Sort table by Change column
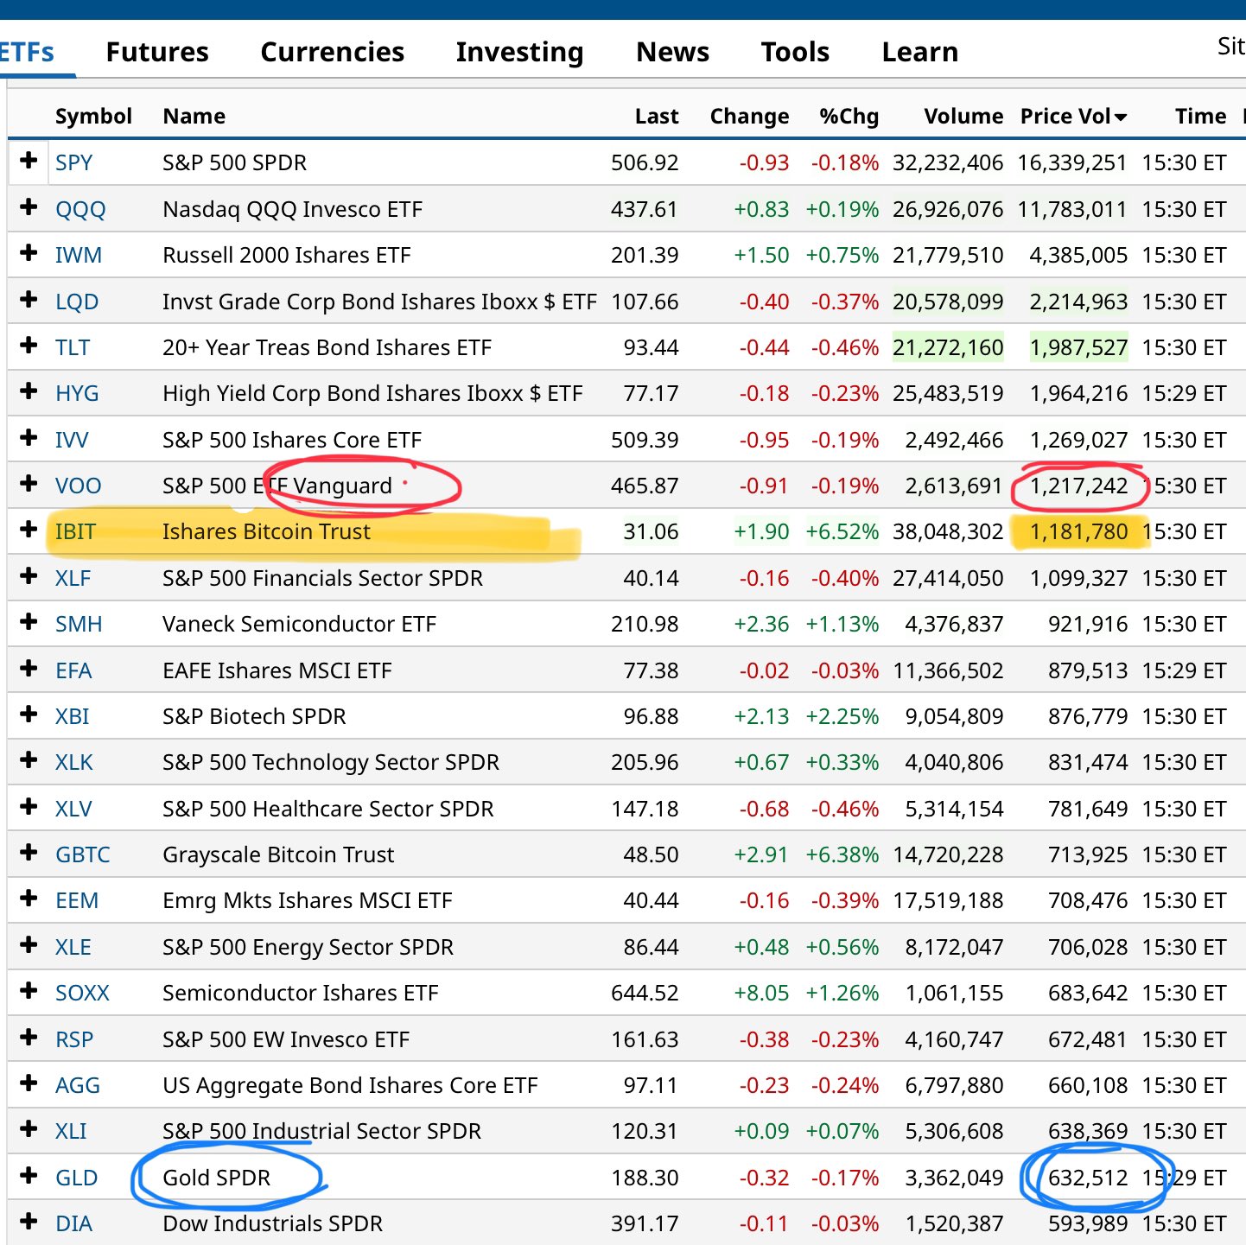The image size is (1246, 1245). (749, 117)
